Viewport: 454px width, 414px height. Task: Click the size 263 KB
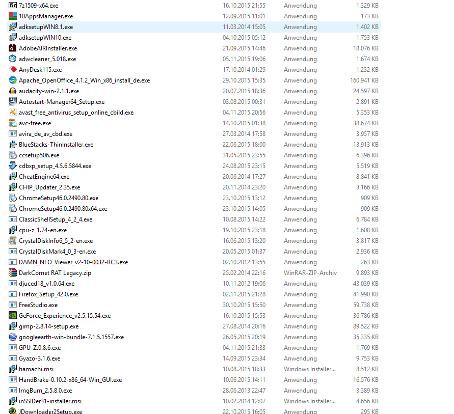369,262
